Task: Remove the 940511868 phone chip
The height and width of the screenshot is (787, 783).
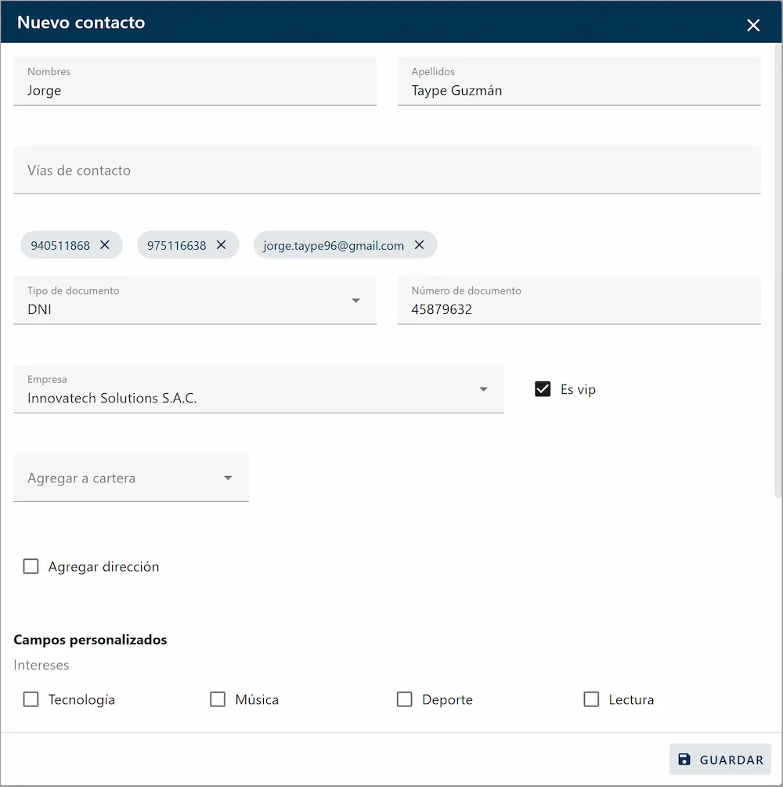Action: (105, 245)
